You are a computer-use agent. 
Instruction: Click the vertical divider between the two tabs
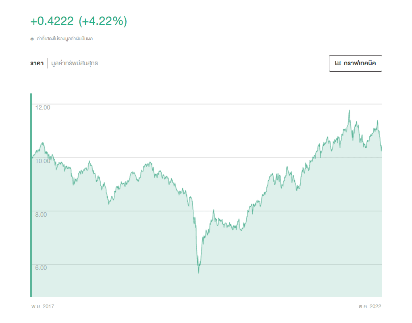click(x=47, y=63)
